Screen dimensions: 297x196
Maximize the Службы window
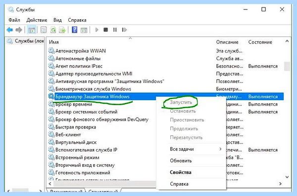point(263,9)
